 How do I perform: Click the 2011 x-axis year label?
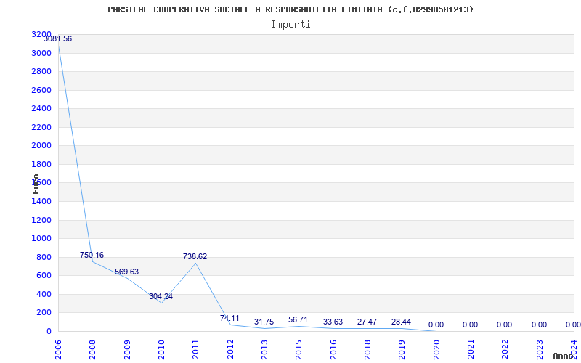point(196,348)
